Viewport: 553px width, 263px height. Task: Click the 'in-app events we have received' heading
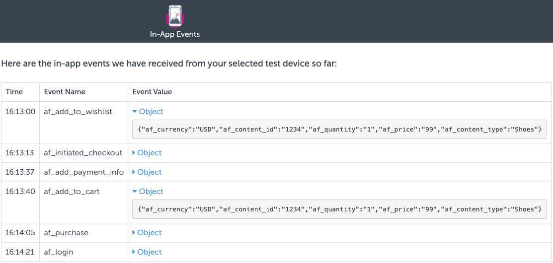[169, 64]
